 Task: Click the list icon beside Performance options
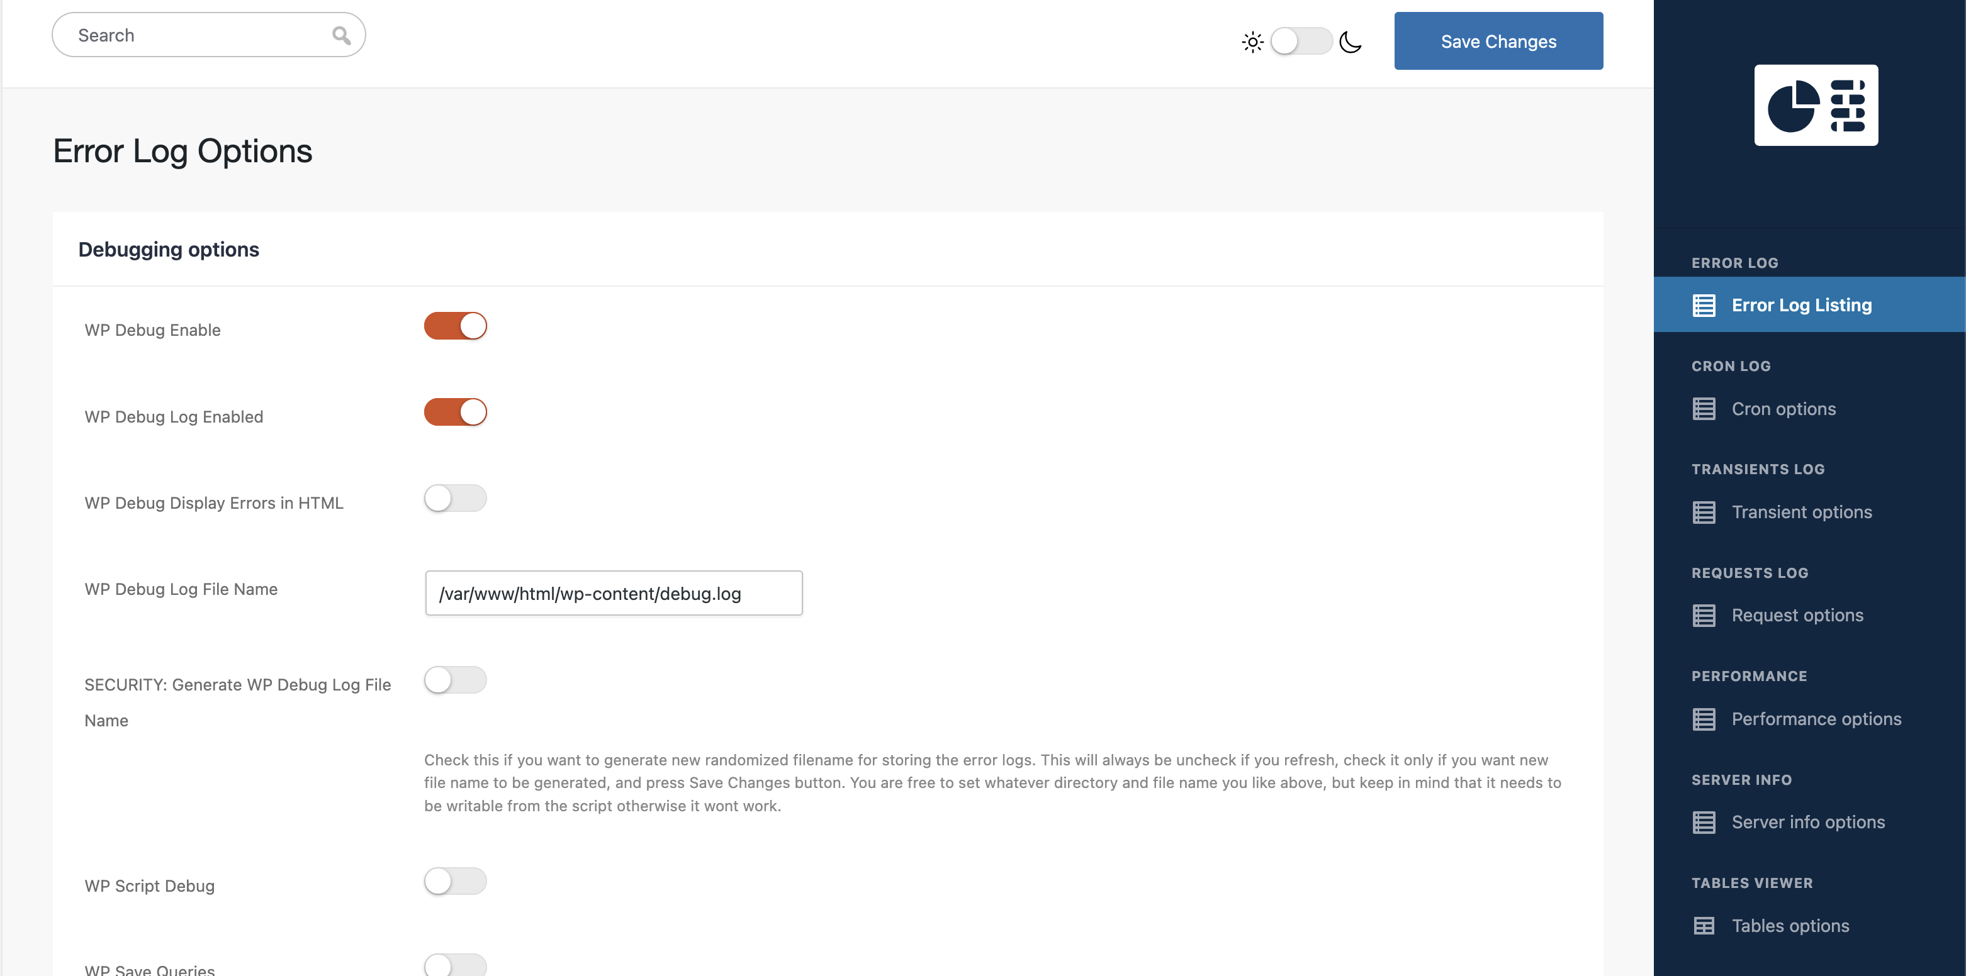[x=1703, y=718]
